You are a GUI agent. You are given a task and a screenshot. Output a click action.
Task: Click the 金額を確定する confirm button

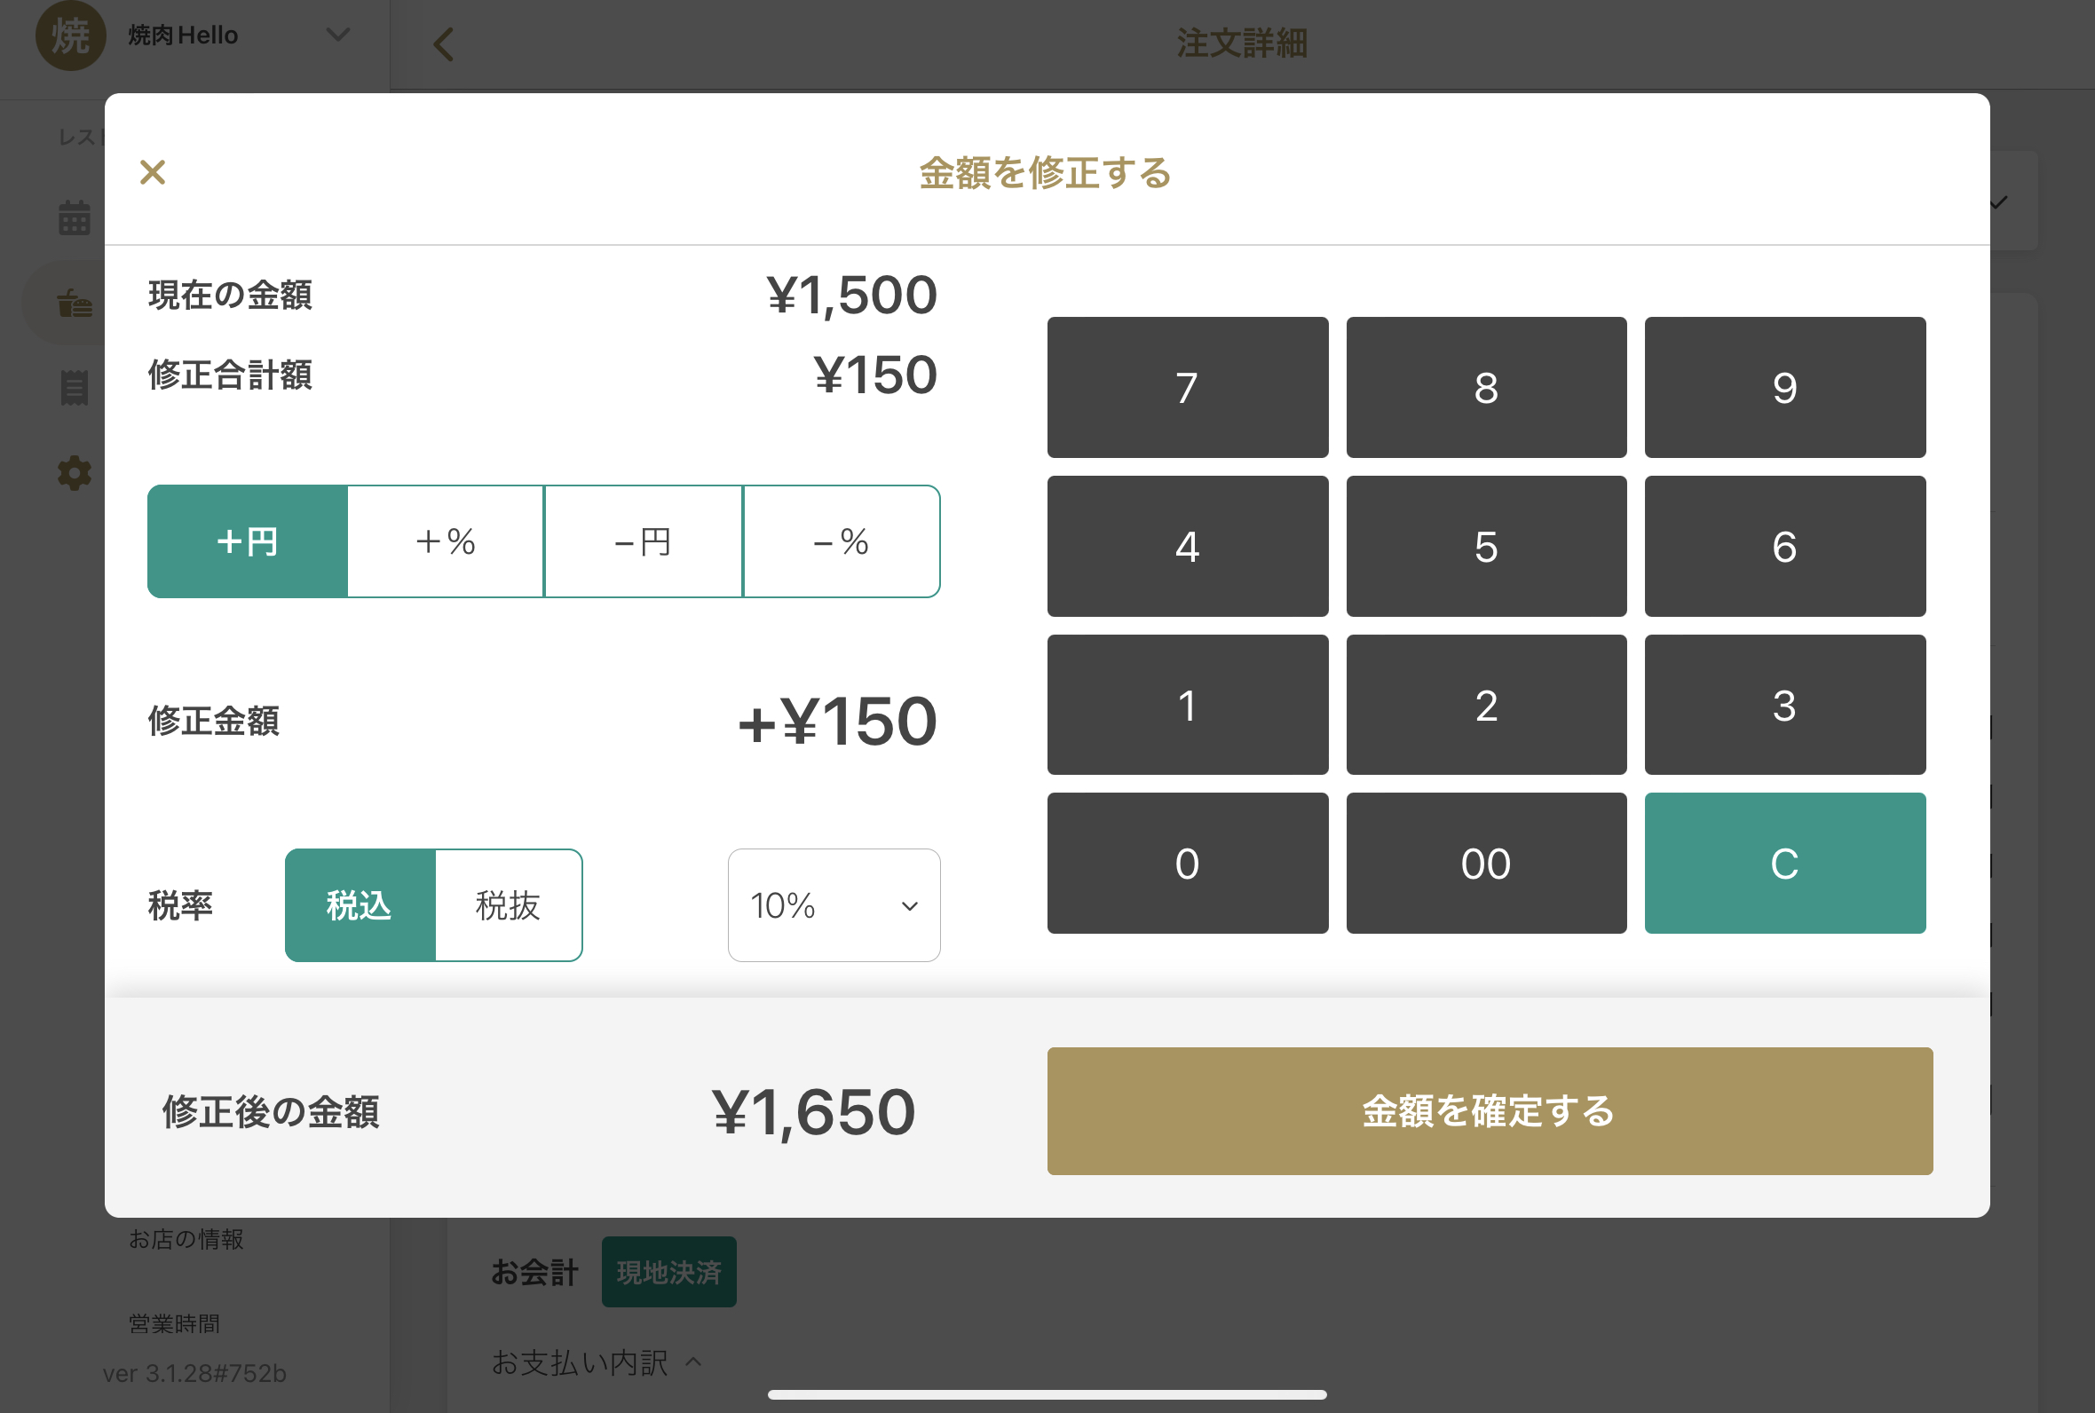pos(1489,1110)
